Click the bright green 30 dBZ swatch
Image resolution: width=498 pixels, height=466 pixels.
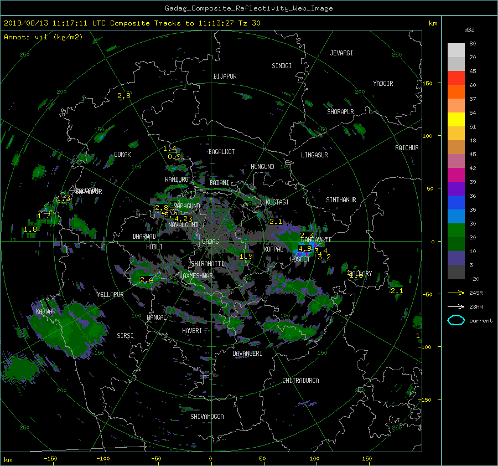coord(456,230)
